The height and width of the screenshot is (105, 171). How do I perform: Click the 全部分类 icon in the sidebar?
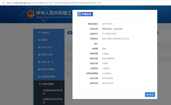(x=39, y=33)
